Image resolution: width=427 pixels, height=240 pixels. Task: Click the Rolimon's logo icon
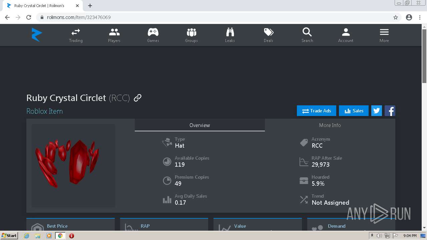click(x=37, y=35)
